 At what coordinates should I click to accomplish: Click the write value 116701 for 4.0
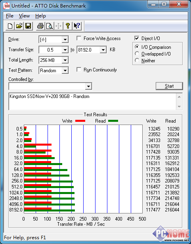click(x=153, y=146)
